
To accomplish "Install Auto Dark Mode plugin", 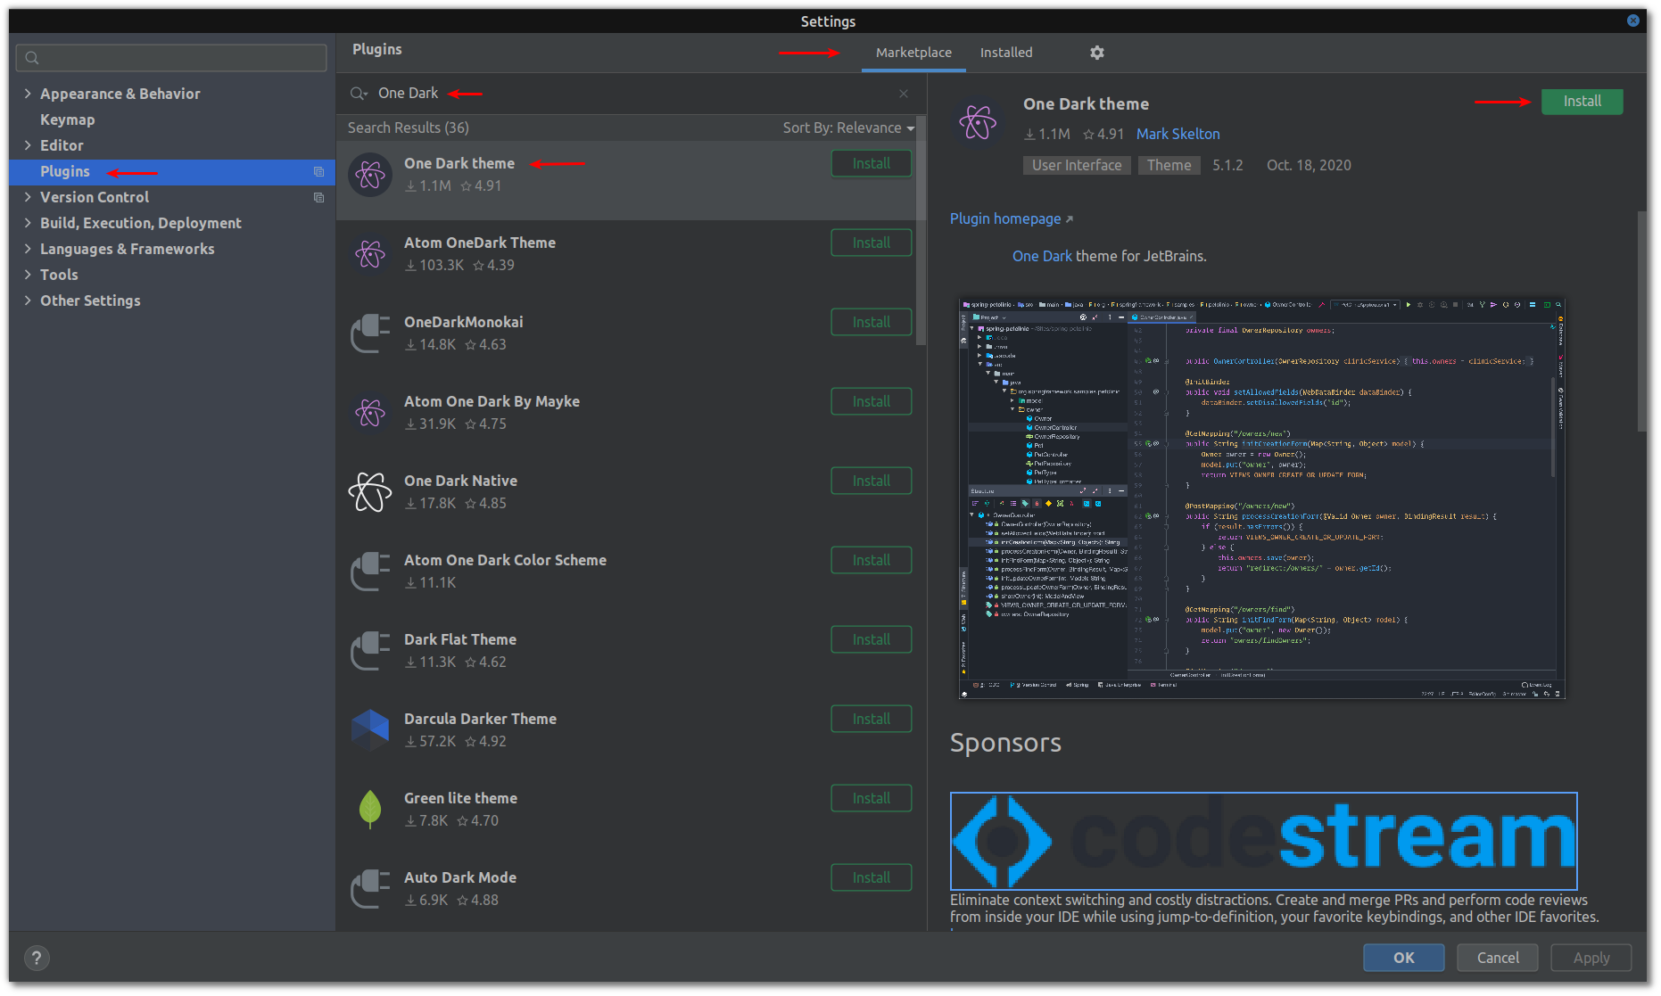I will pos(871,877).
